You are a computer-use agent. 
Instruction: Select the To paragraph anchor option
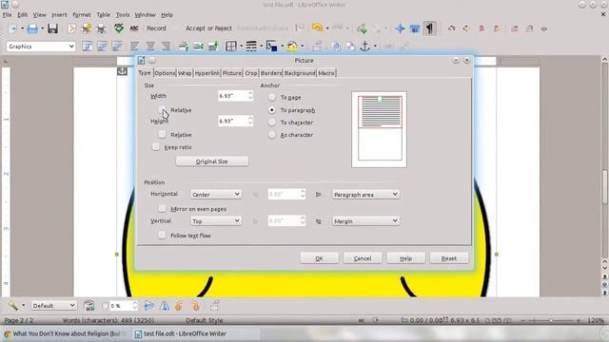click(272, 110)
